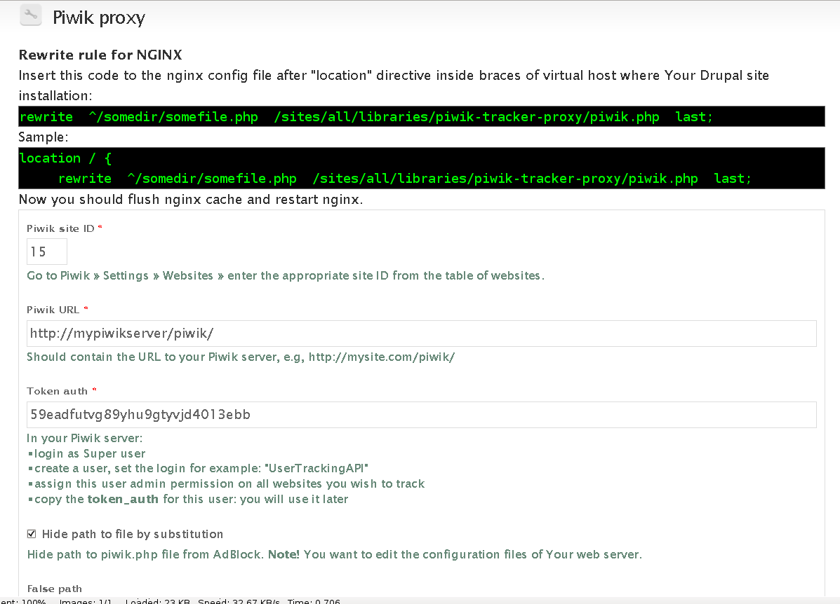Click the wrench icon beside Piwik proxy
Screen dimensions: 840x604
(31, 15)
